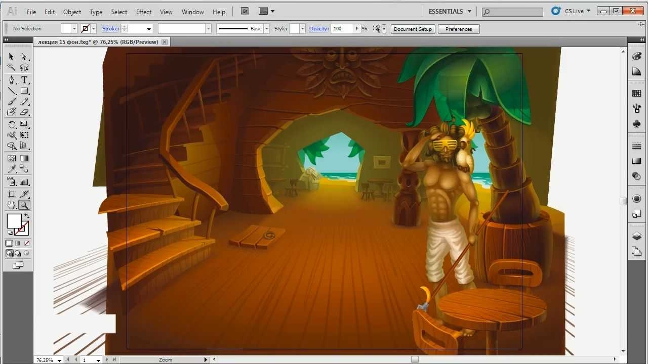648x364 pixels.
Task: Click the Preferences button
Action: coord(459,29)
